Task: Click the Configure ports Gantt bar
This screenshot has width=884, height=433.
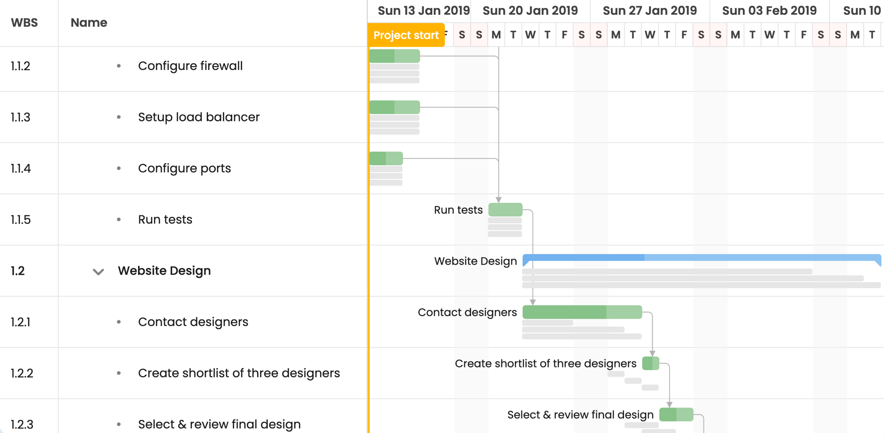Action: 386,158
